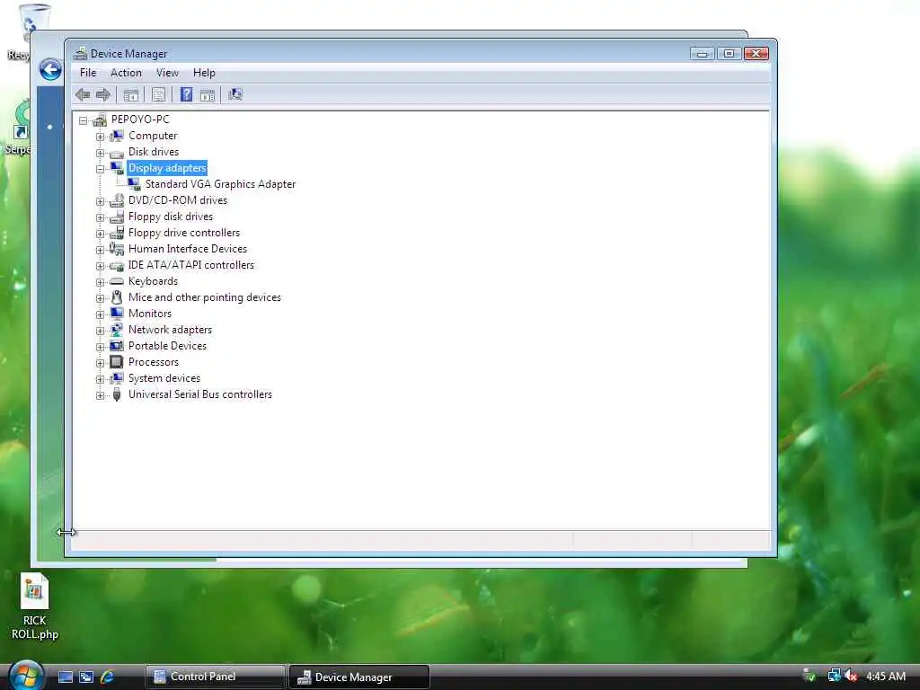Expand the Computer node
This screenshot has width=920, height=690.
coord(101,137)
